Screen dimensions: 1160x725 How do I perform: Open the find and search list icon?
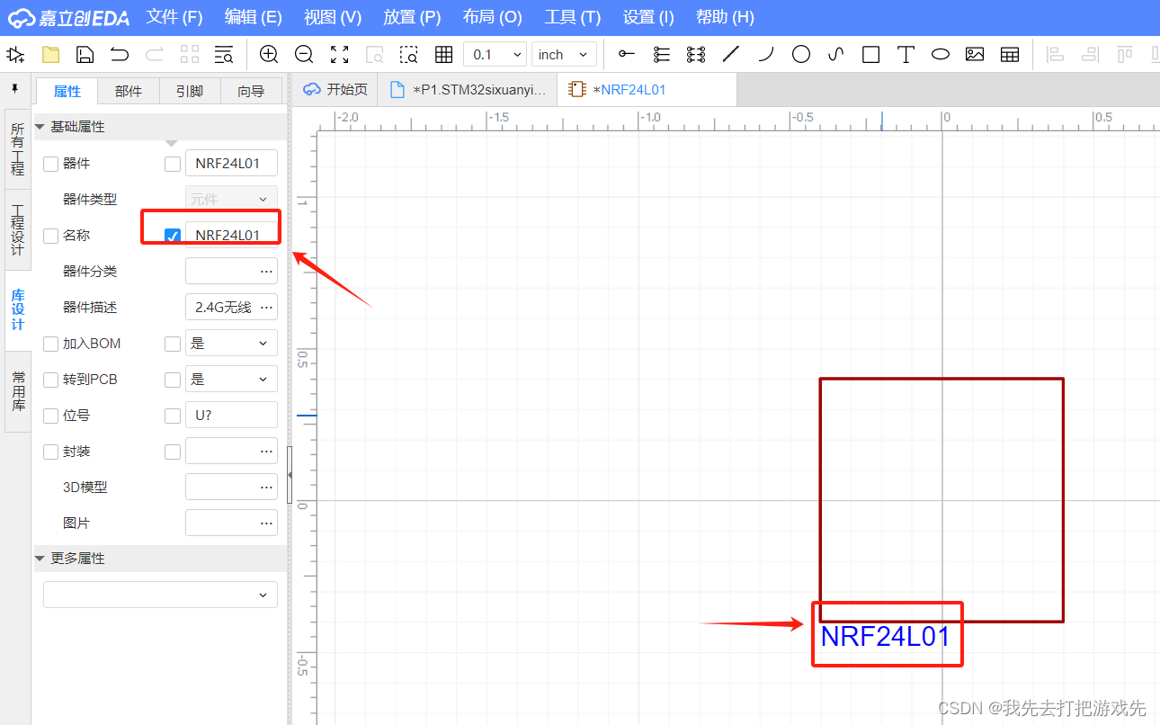click(x=224, y=55)
